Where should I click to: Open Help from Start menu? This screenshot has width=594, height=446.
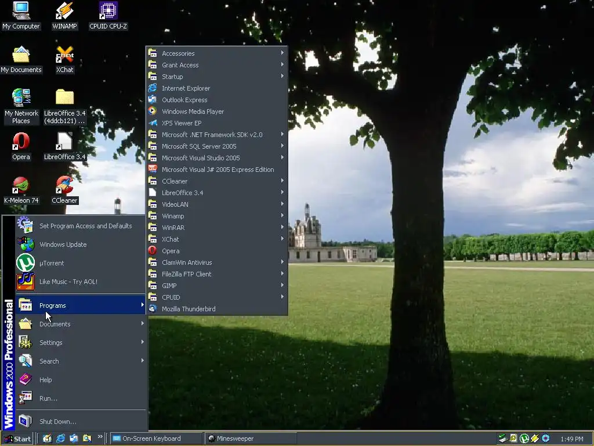(x=80, y=380)
